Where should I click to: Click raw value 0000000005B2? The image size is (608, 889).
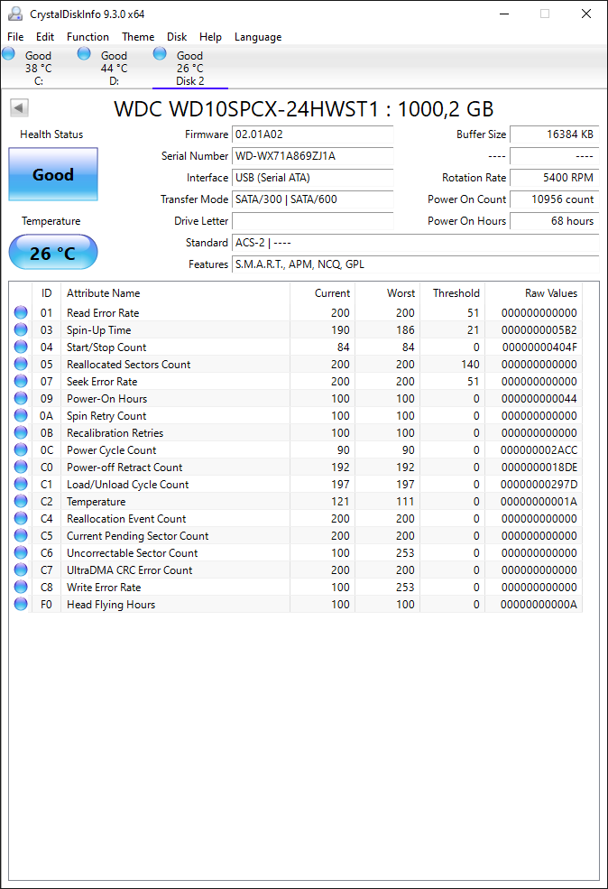pos(539,330)
